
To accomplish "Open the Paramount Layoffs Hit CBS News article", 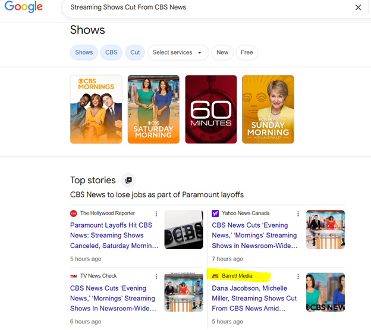I will coord(111,235).
